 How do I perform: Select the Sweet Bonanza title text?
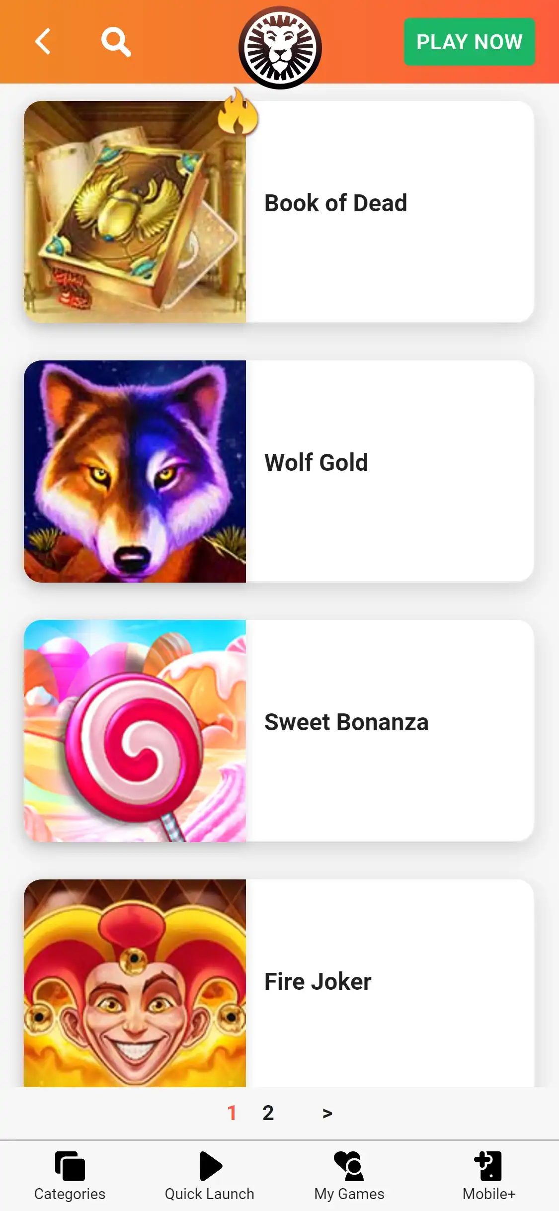coord(346,722)
